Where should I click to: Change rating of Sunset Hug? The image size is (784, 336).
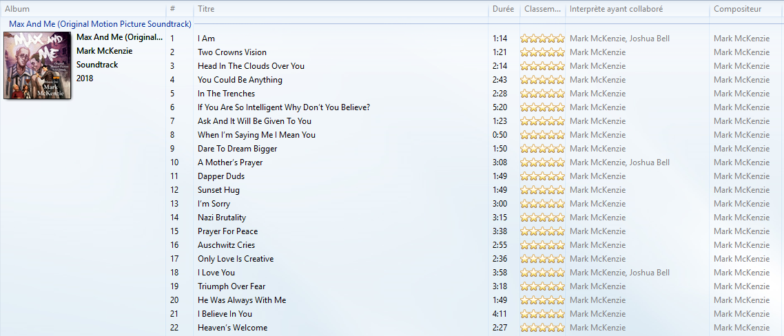542,190
